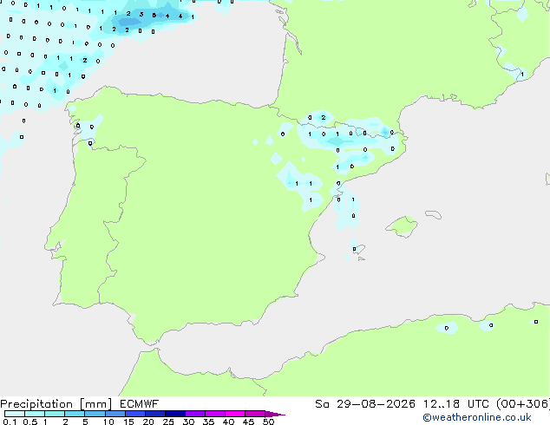This screenshot has width=550, height=425.
Task: Click the 15–20 mm blue legend swatch
Action: [x=134, y=414]
